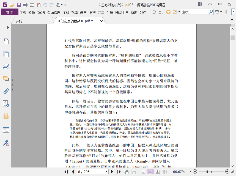Screen dimensions: 236x176
Task: Open the 转换 ribbon tab
Action: [x=32, y=12]
